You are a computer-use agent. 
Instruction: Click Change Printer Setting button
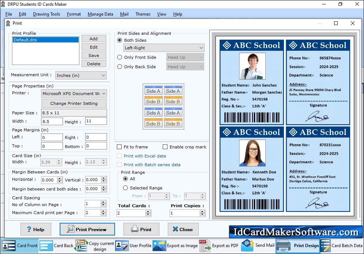(x=74, y=103)
